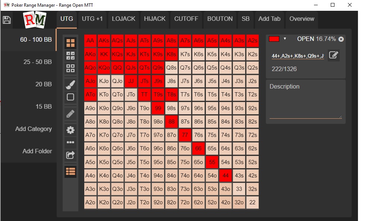Click the save floppy disk icon
Viewport: 374px width, 221px height.
(6, 20)
